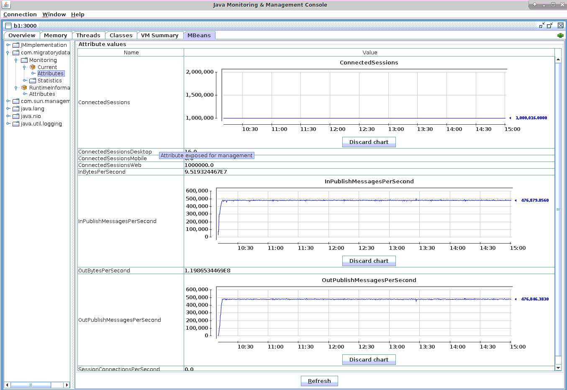This screenshot has width=567, height=390.
Task: Click the Value column header
Action: tap(369, 53)
